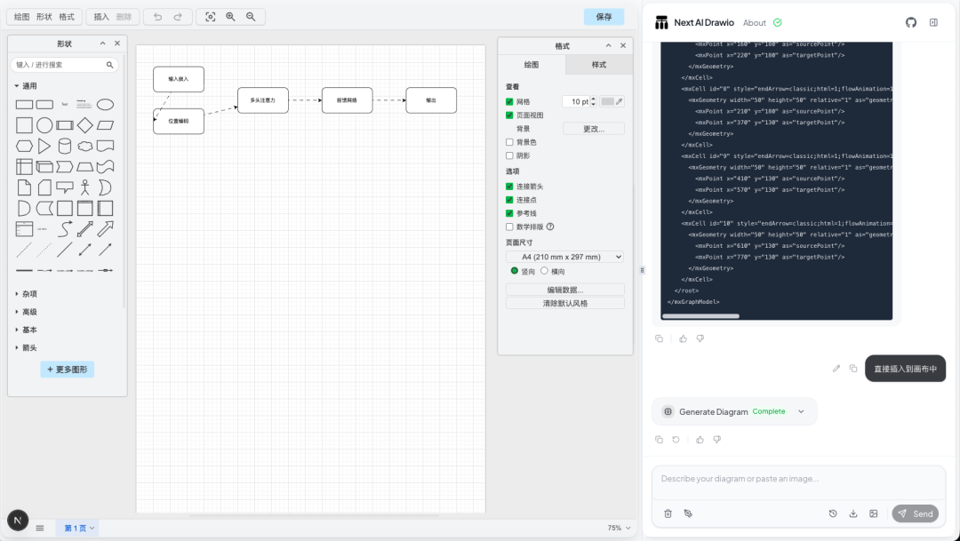Select the 绘图 tab in format panel
Screen dimensions: 960x541
pos(532,64)
